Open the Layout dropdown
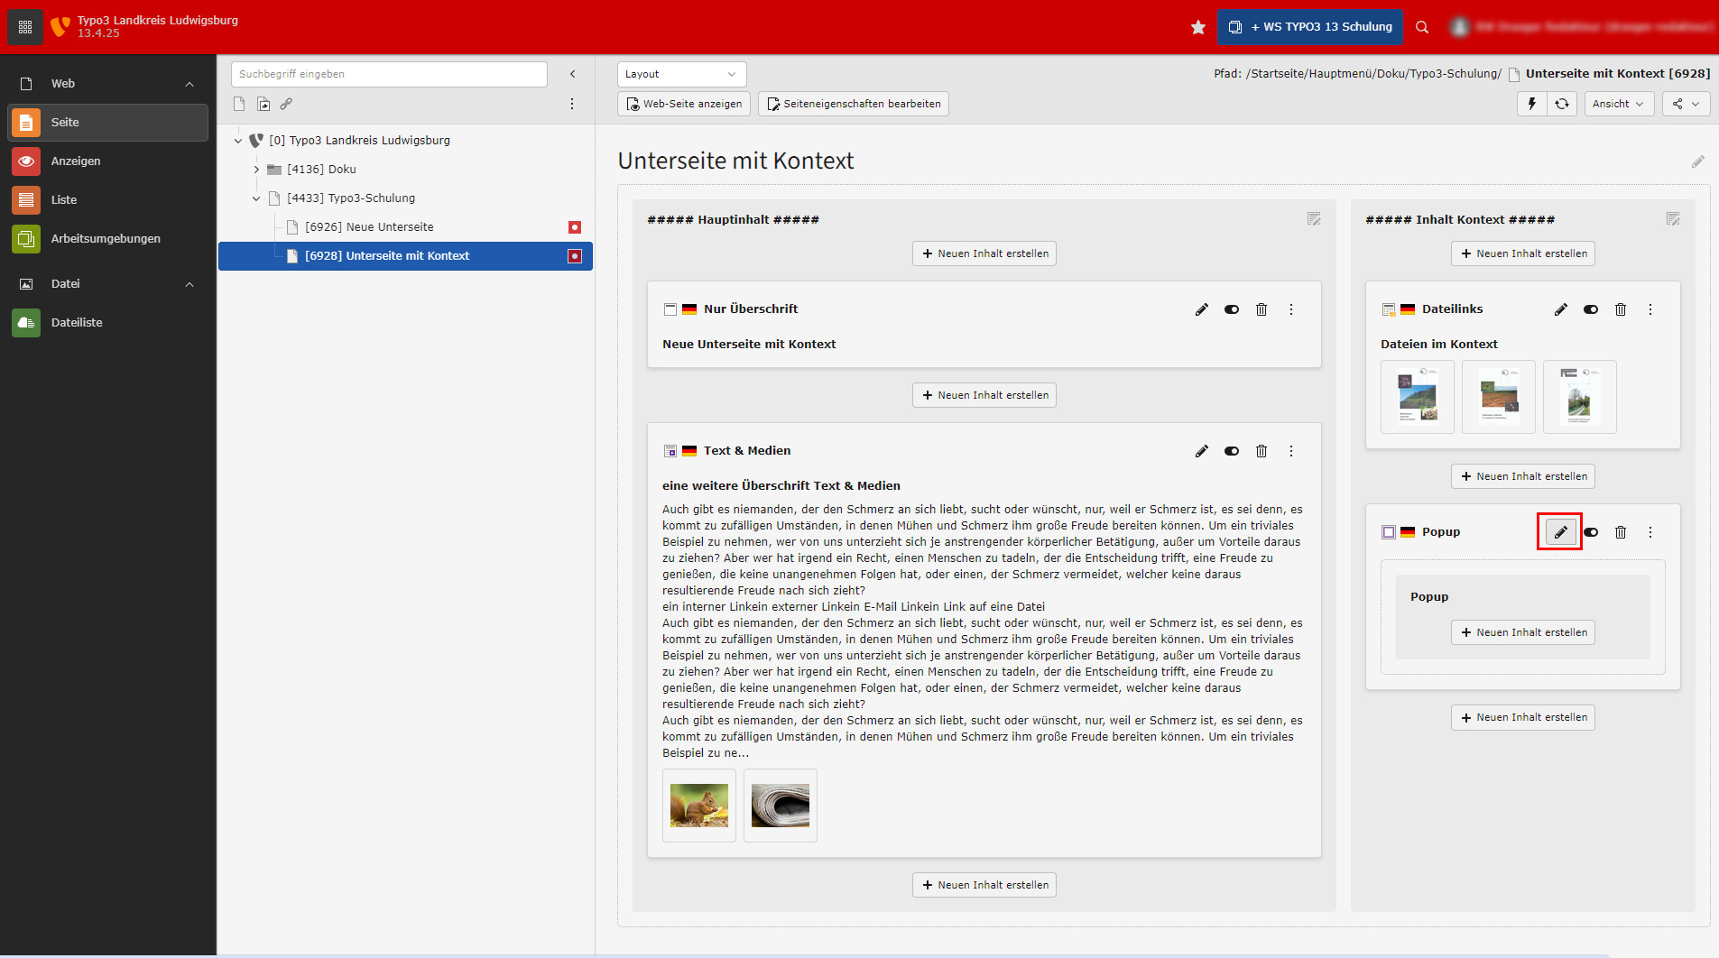Screen dimensions: 1719x958 (x=681, y=74)
